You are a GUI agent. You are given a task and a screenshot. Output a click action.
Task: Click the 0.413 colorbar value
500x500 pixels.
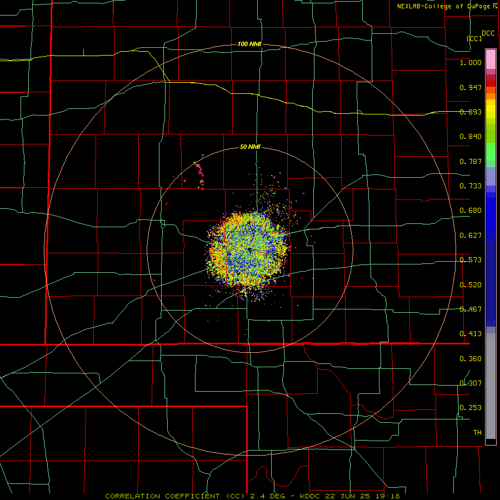(471, 334)
